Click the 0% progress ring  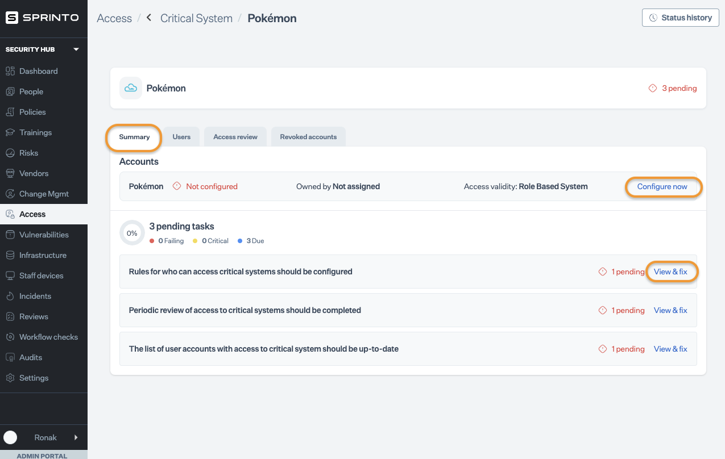tap(132, 233)
